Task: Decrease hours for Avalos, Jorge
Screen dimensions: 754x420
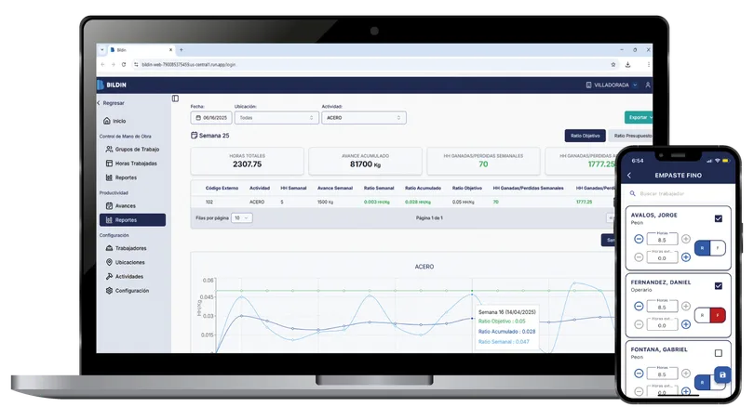Action: click(639, 239)
